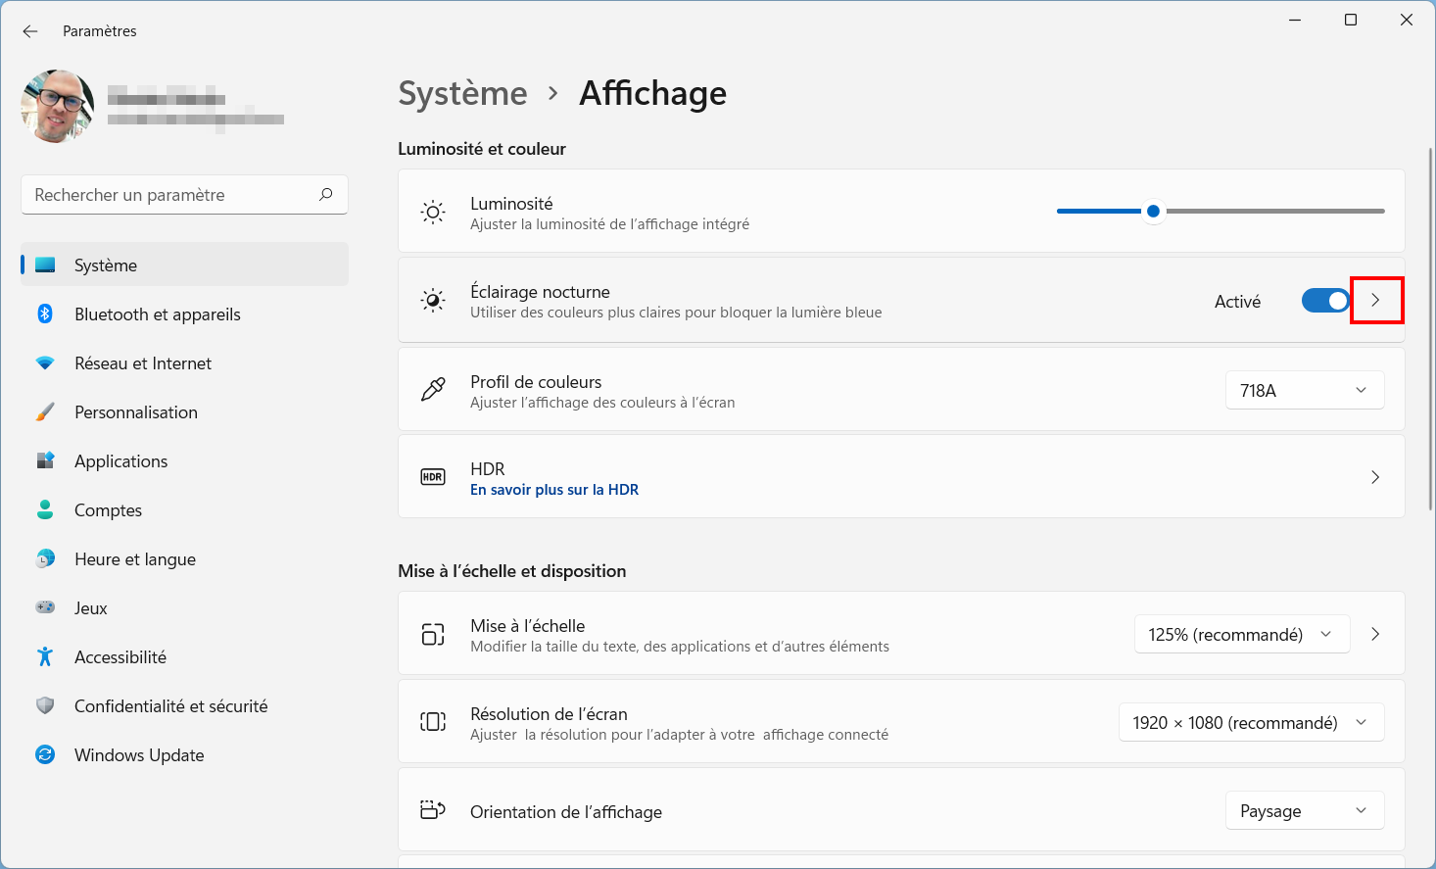Image resolution: width=1436 pixels, height=869 pixels.
Task: Click the Accessibilité figure icon
Action: [45, 656]
